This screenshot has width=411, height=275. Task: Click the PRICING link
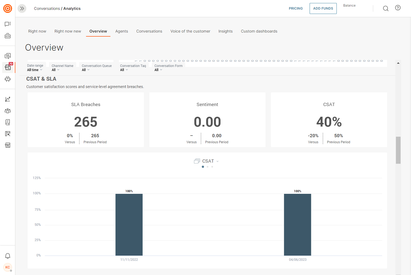(x=296, y=8)
